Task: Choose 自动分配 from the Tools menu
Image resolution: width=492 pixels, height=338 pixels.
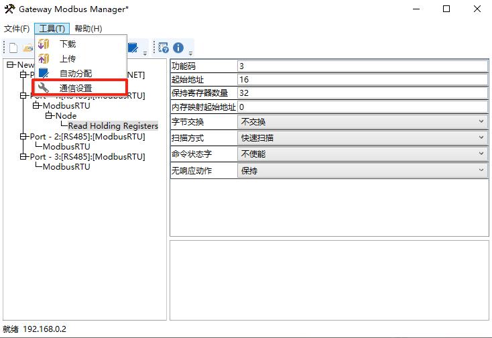Action: click(80, 74)
